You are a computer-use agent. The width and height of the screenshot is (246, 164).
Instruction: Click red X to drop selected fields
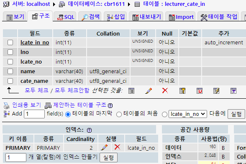[x=165, y=90]
